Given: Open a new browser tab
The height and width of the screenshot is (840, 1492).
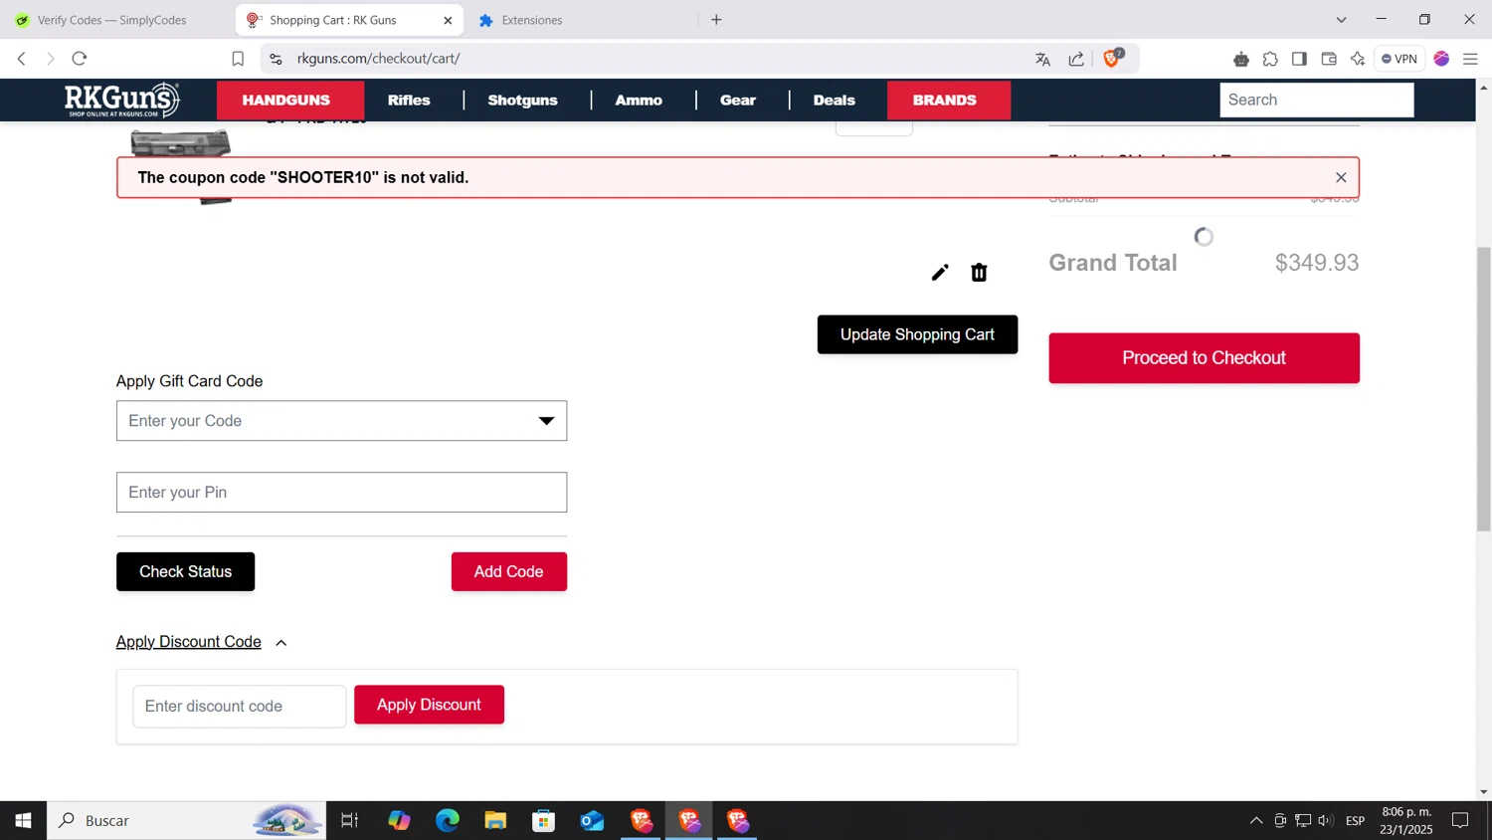Looking at the screenshot, I should (x=716, y=20).
